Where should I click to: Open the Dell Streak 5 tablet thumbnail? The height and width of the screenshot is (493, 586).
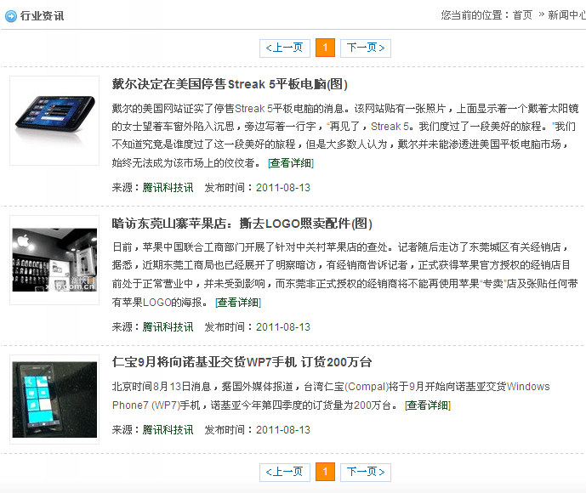point(54,121)
